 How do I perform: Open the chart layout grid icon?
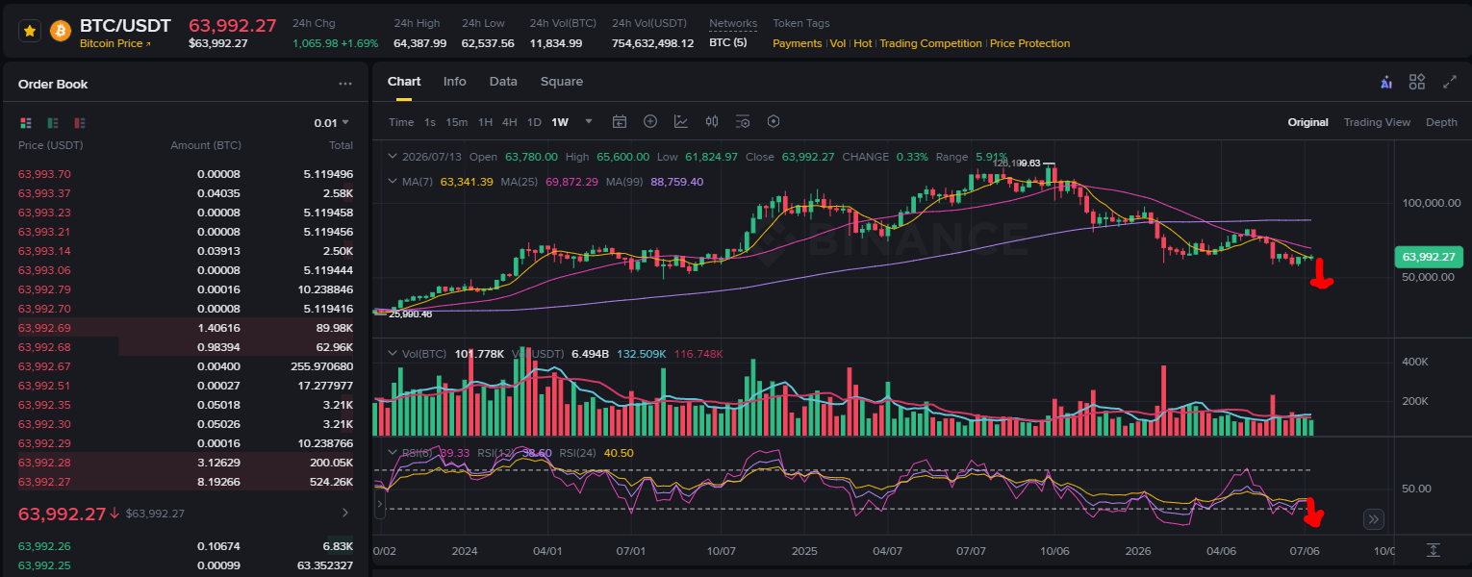point(1417,82)
